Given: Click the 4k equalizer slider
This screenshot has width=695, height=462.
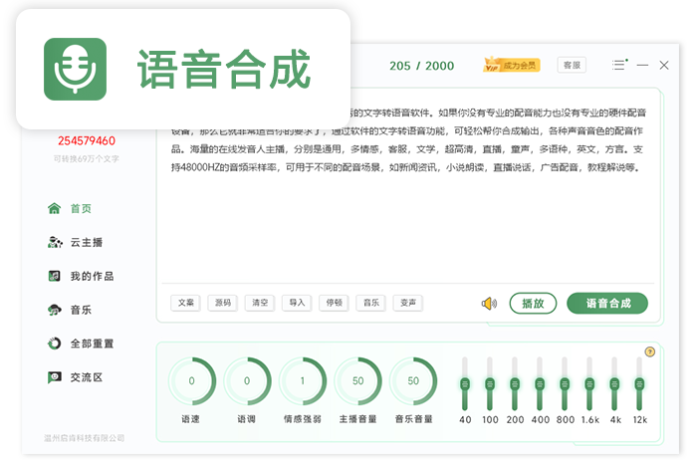Looking at the screenshot, I should click(614, 384).
